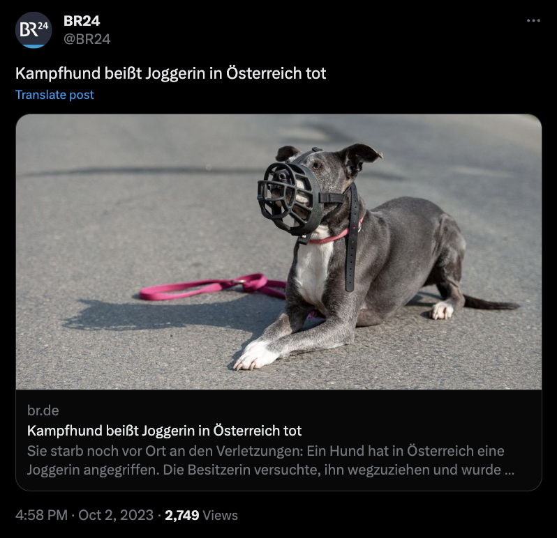The height and width of the screenshot is (538, 557).
Task: Click the gray article description snippet
Action: coord(271,460)
